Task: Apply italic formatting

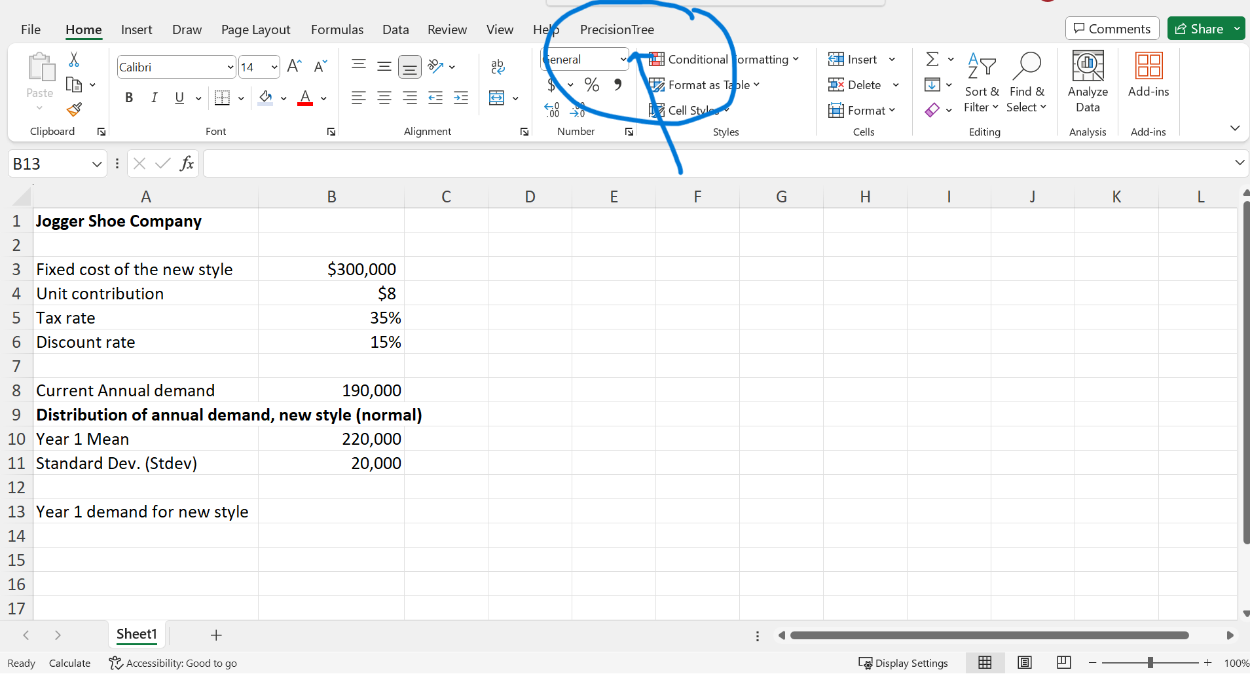Action: 154,97
